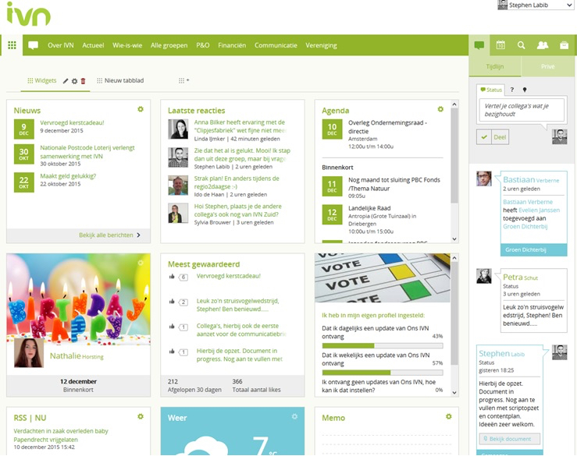Screen dimensions: 577x456
Task: Open Overleg Ondernemingsraad agenda item
Action: pos(387,127)
